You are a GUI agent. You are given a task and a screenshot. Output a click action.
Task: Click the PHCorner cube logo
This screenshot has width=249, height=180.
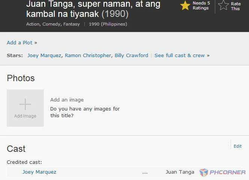pyautogui.click(x=204, y=172)
